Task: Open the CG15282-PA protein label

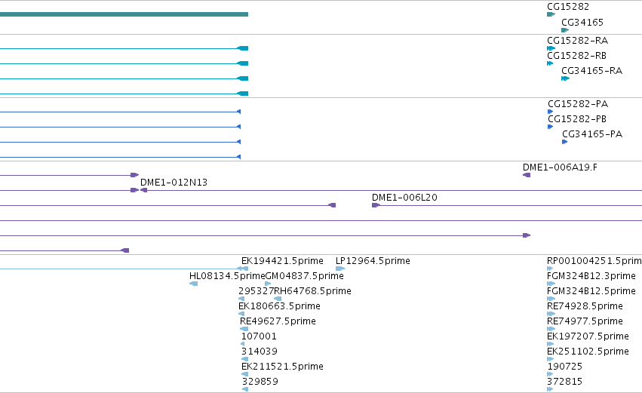Action: (578, 104)
